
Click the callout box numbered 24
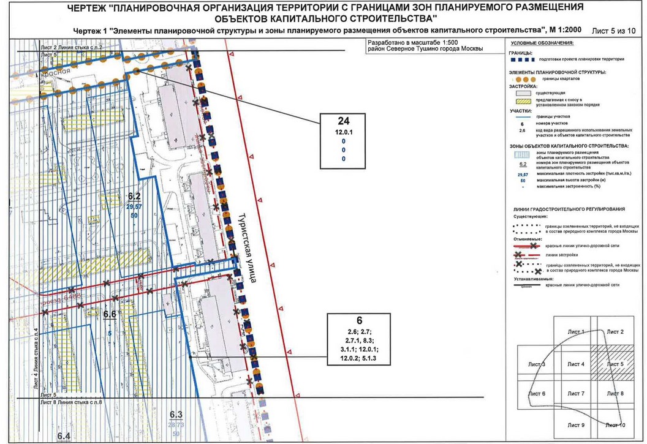click(343, 141)
